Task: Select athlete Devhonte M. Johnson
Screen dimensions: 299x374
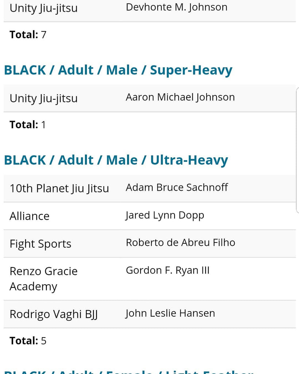Action: click(x=176, y=7)
